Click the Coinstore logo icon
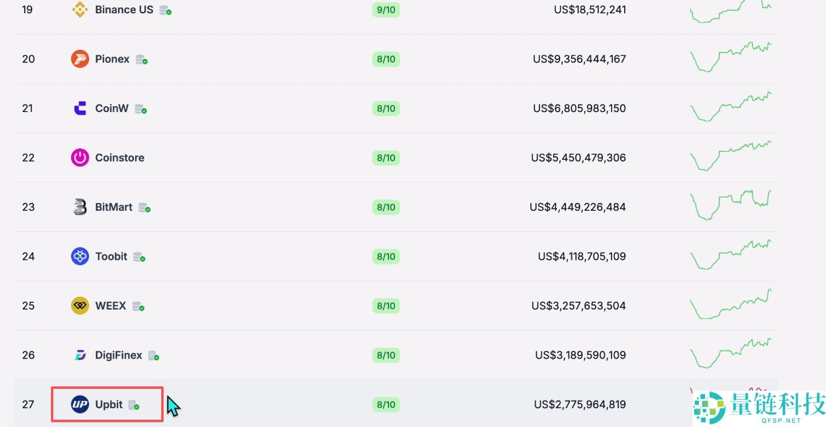The height and width of the screenshot is (427, 826). pos(80,157)
